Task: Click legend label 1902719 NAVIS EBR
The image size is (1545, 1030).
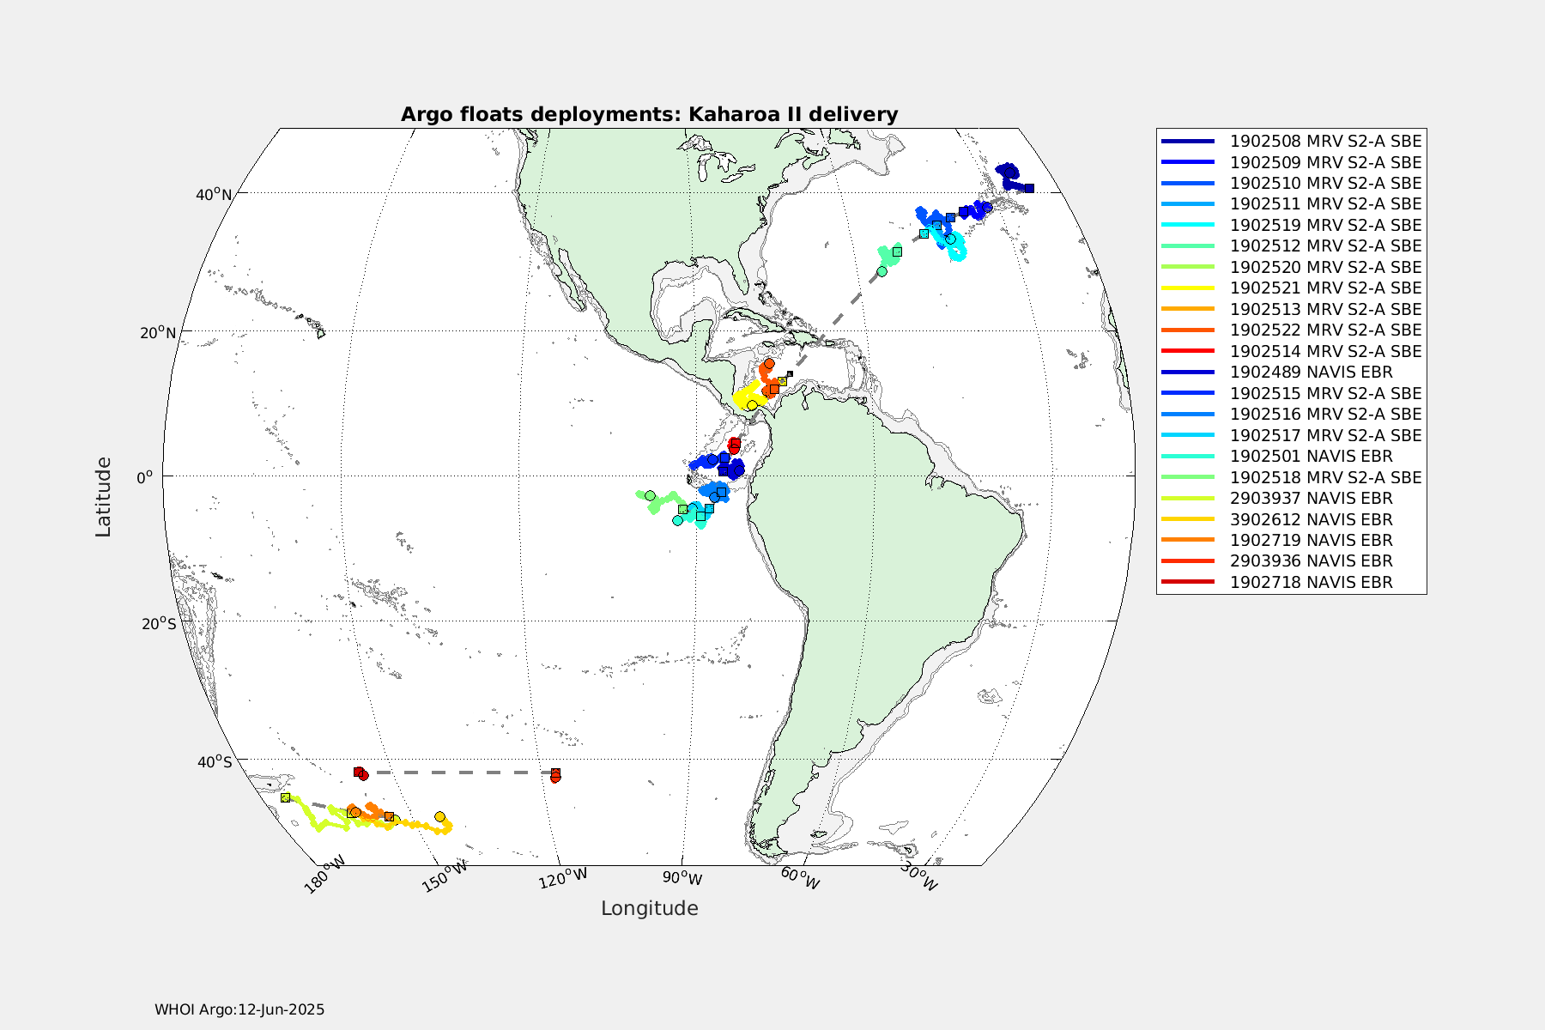Action: (1312, 540)
